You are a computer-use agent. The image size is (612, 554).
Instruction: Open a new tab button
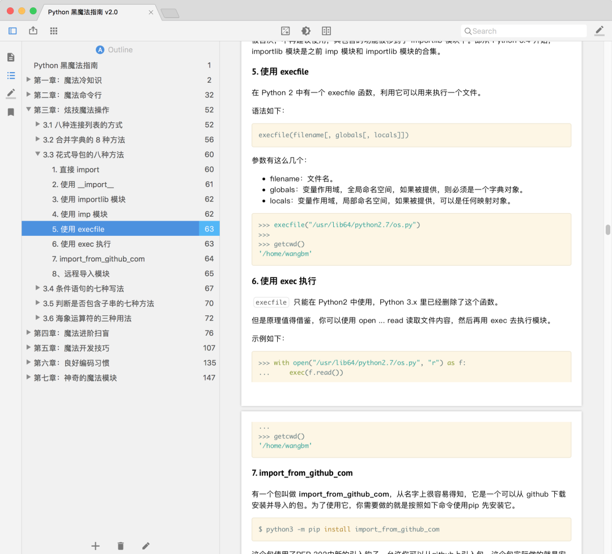[170, 13]
